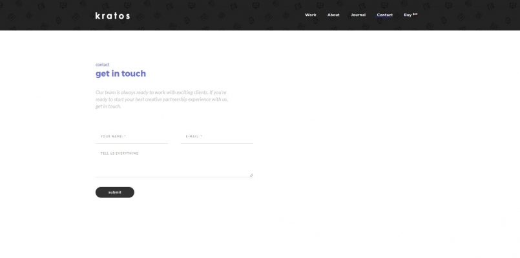Click into the E-mail input field

point(217,137)
